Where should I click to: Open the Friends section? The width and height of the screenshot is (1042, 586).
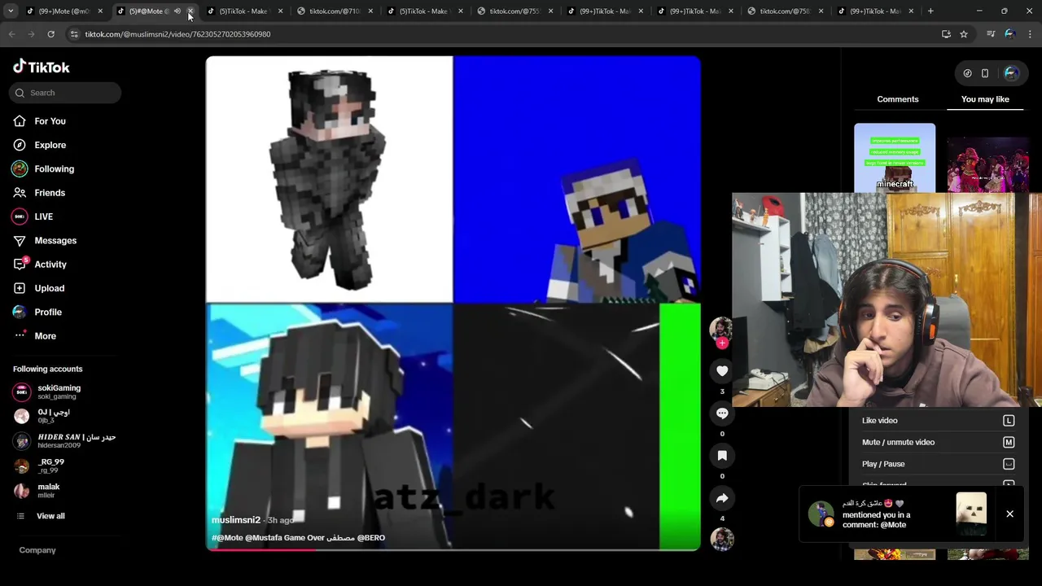pos(49,193)
